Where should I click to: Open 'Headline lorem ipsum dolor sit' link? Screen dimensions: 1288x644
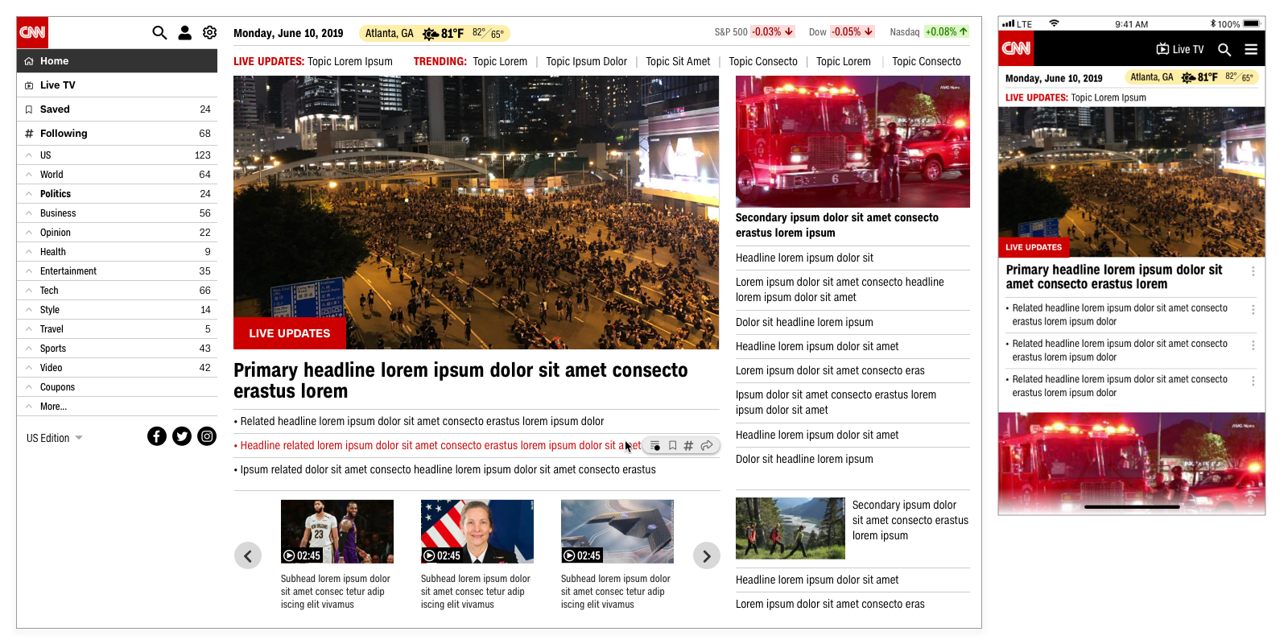(x=804, y=258)
